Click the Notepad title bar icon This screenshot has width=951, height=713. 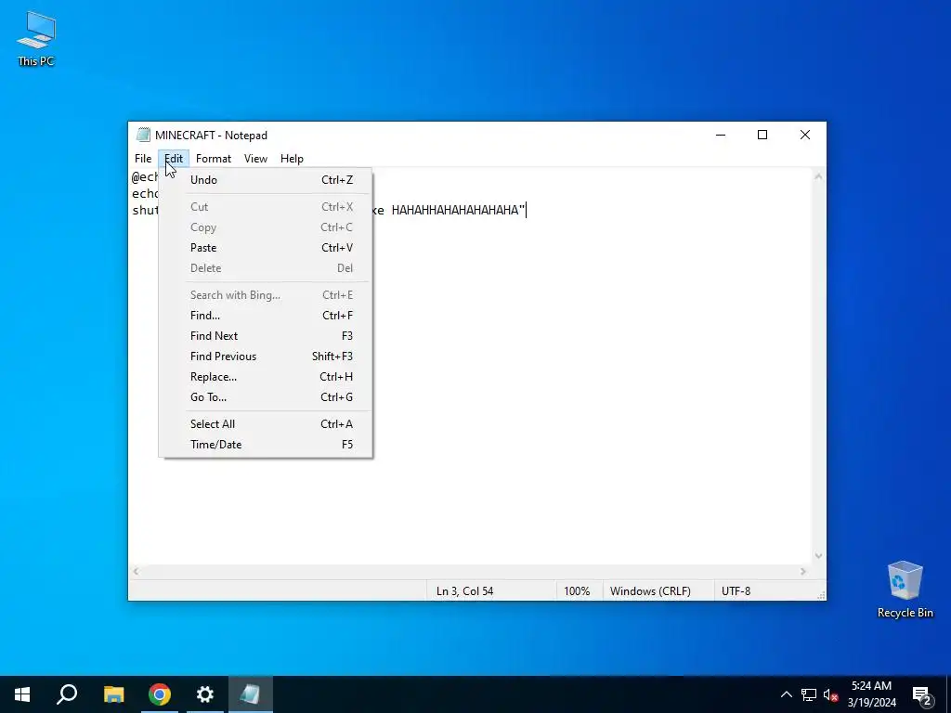(x=143, y=135)
